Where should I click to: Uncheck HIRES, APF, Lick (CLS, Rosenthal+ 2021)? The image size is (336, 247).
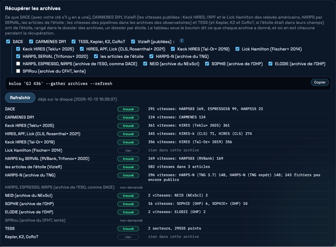82,49
